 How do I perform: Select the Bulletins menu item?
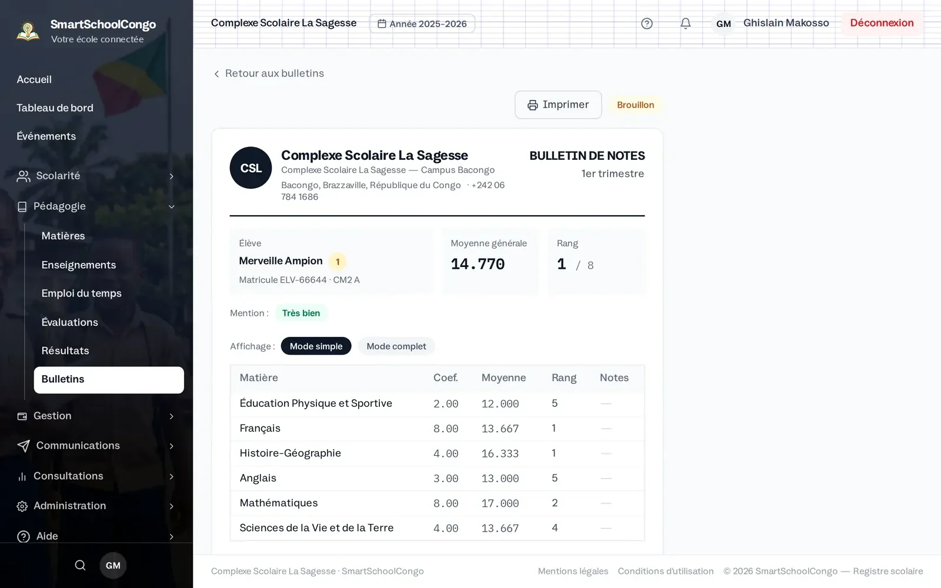click(109, 380)
